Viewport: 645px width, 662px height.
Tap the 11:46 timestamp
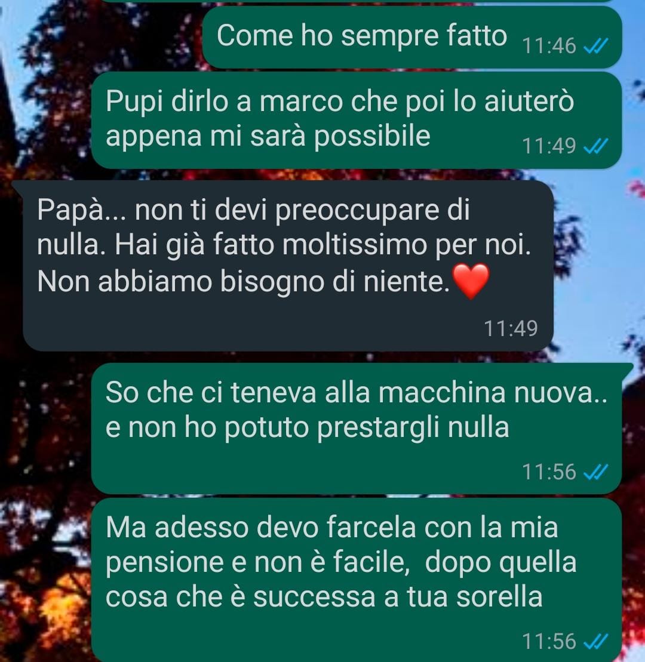click(x=549, y=46)
